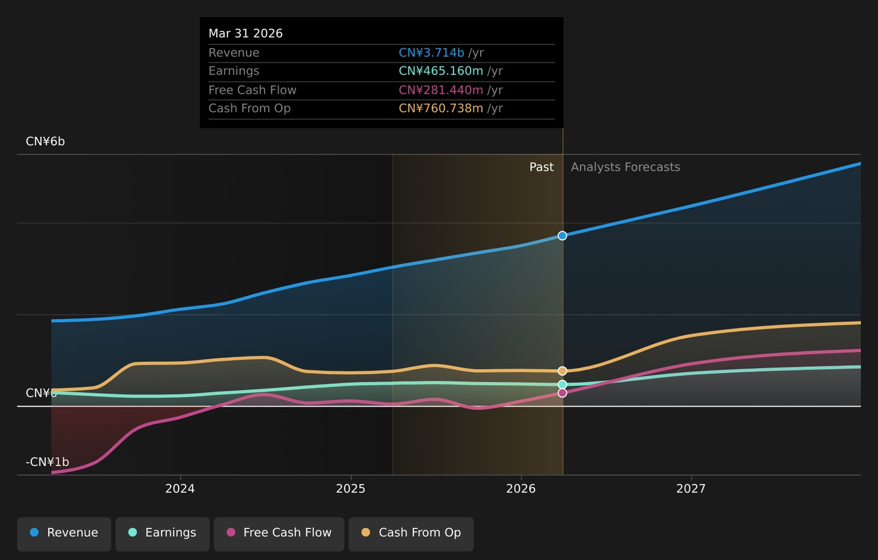
Task: Click the 2025 x-axis label
Action: [x=351, y=489]
